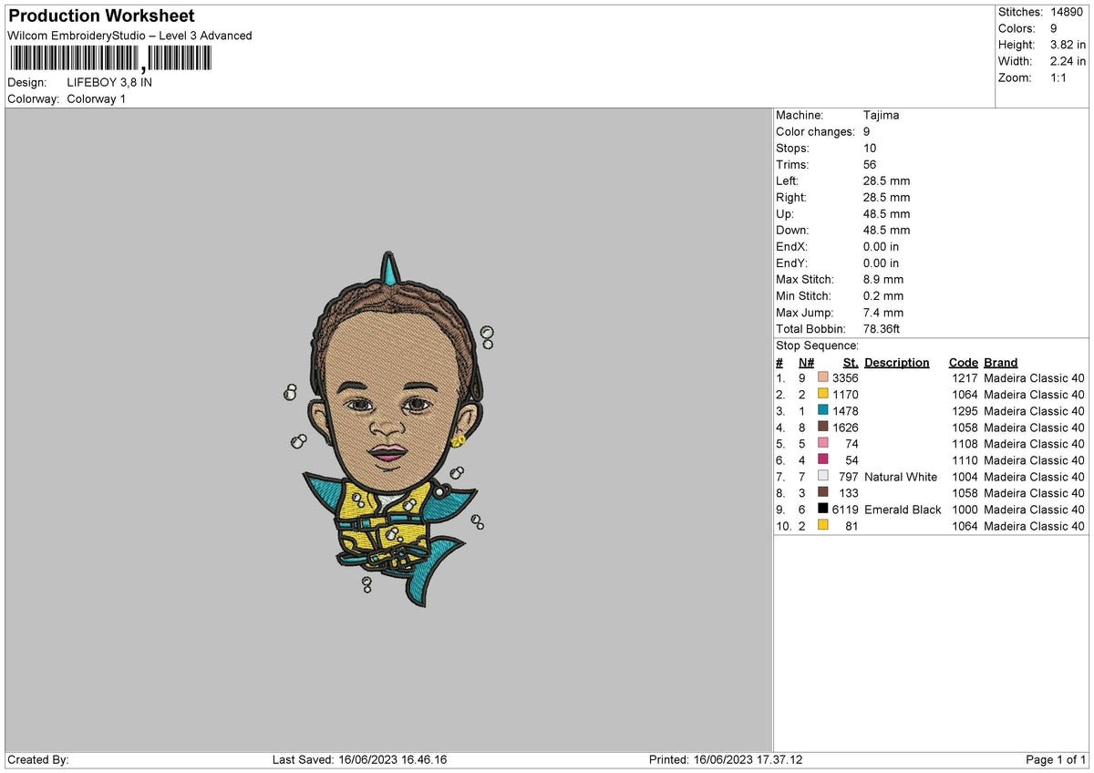This screenshot has height=773, width=1094.
Task: Select stitch count 3356 in stop 1
Action: [x=845, y=378]
